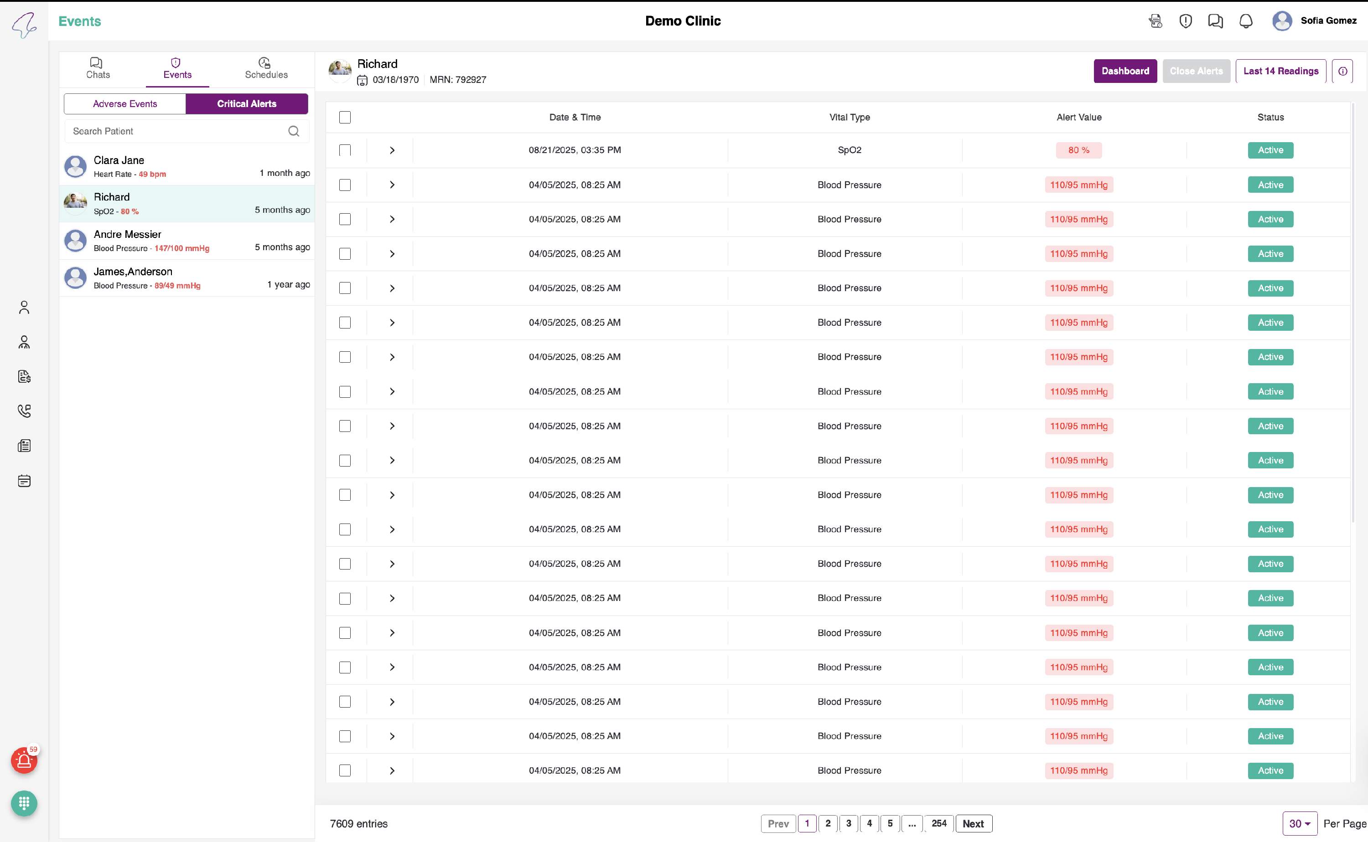Open the chat messages icon in header

point(1215,21)
